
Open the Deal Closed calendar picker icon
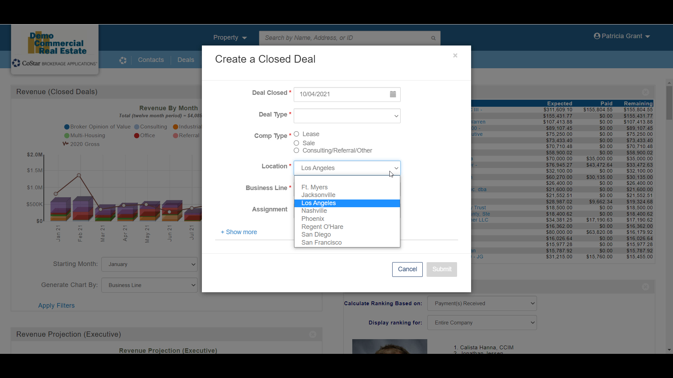coord(393,94)
